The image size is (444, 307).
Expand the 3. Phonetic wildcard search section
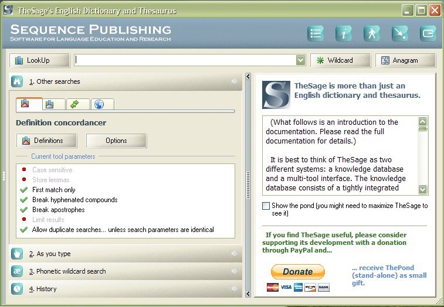click(126, 271)
